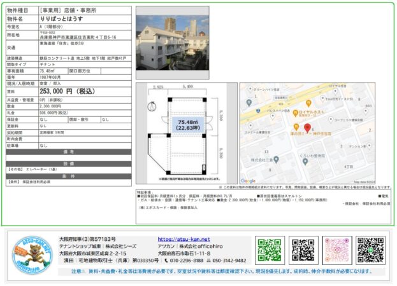397x286 pixels.
Task: Click the blue 注意 notice line
Action: [222, 271]
